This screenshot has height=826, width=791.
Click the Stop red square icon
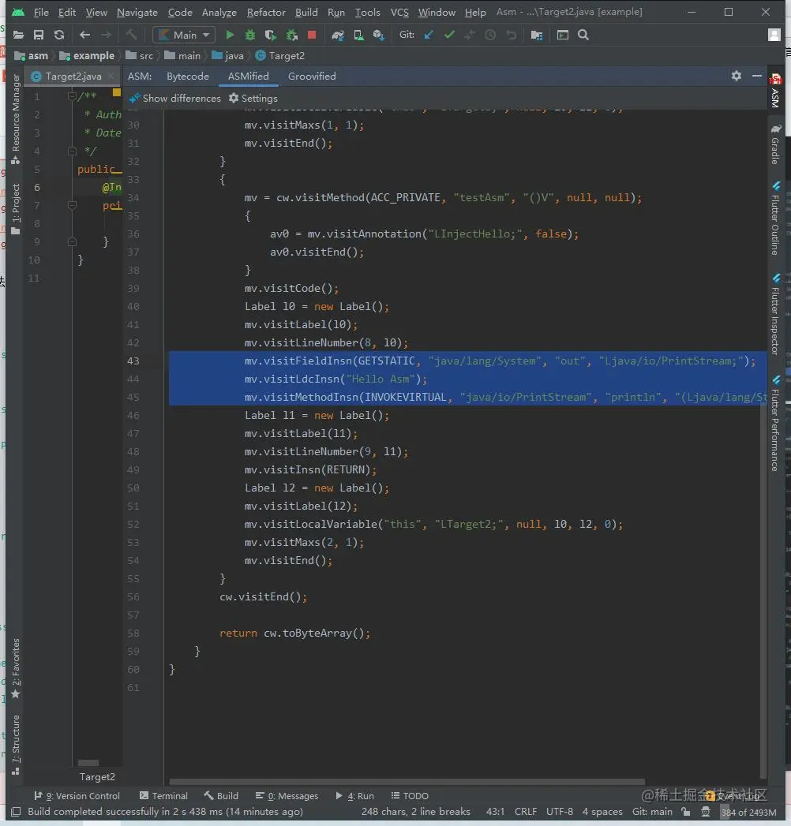tap(312, 36)
